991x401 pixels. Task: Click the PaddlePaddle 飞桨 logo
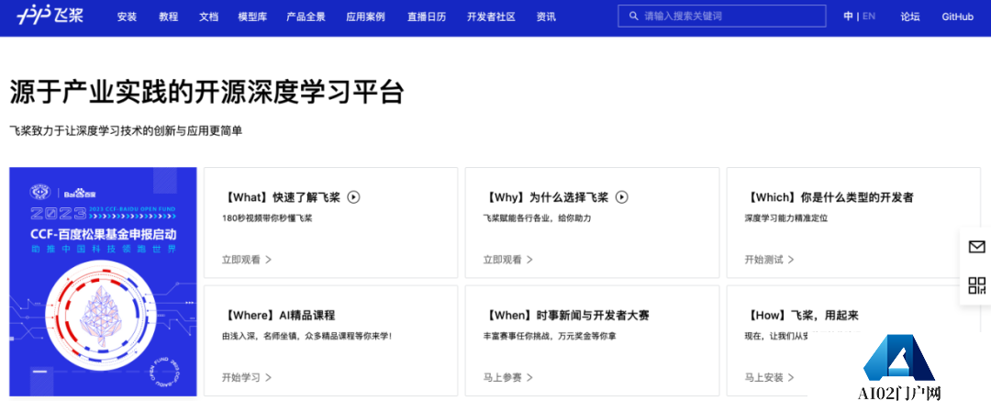(x=50, y=16)
